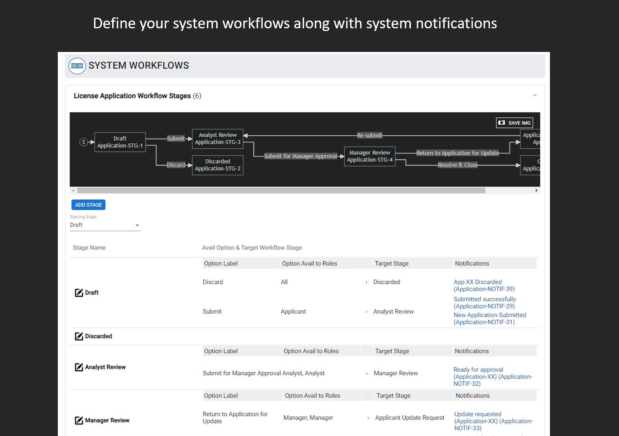Select the Manager Review node in diagram

(x=369, y=156)
